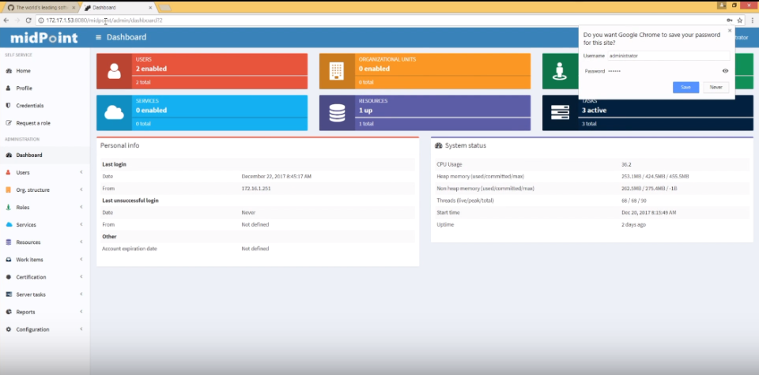Image resolution: width=759 pixels, height=375 pixels.
Task: Click the Username field in save prompt
Action: [669, 55]
